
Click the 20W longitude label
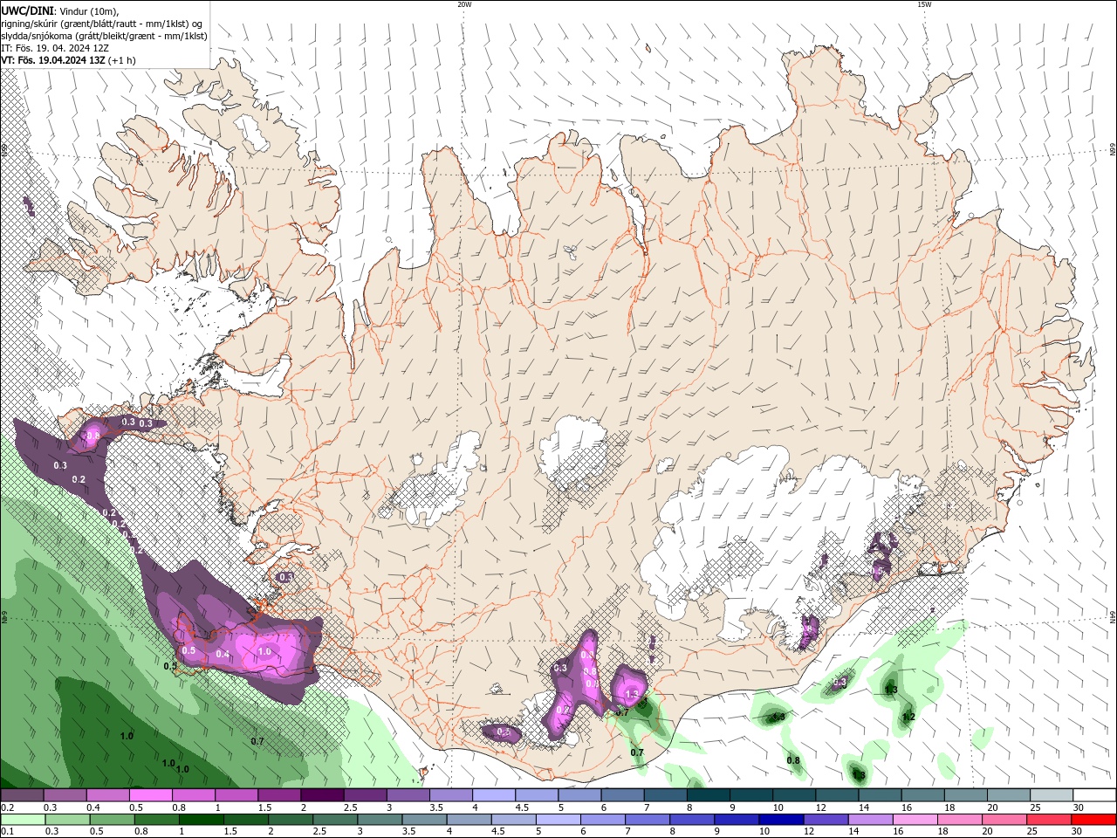click(464, 4)
